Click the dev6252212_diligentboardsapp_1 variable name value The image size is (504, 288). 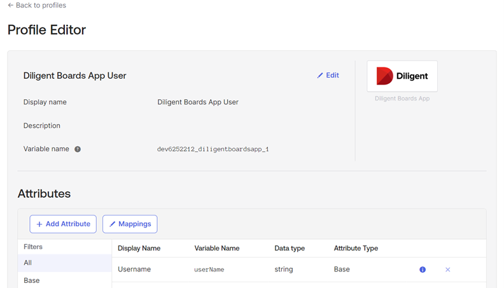(x=213, y=149)
